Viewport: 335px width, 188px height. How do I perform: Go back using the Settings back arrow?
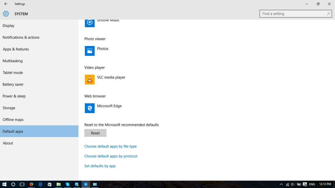(6, 4)
